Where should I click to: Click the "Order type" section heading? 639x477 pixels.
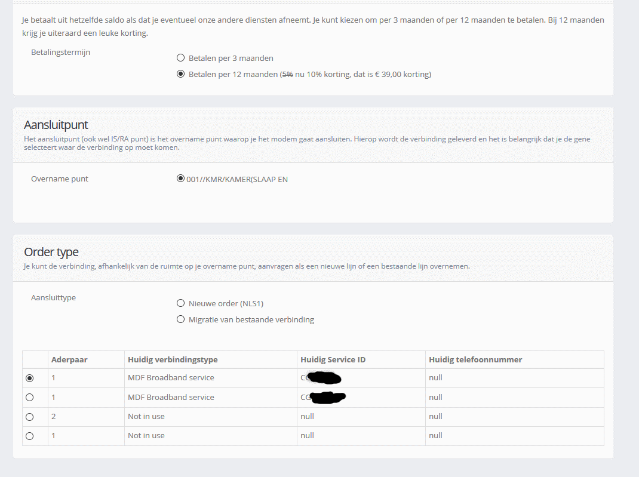(x=51, y=252)
